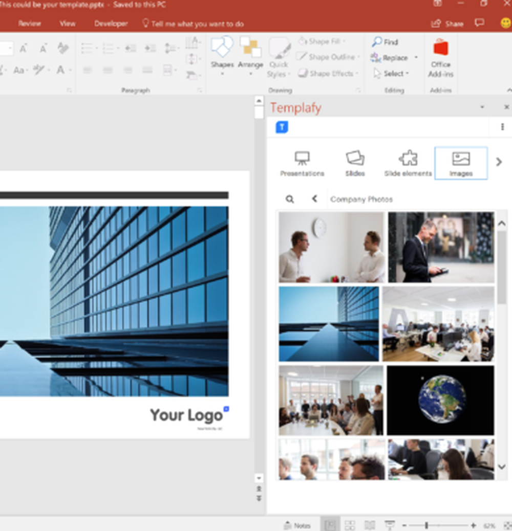Screen dimensions: 512x531
Task: Open Templafy Slide elements tab
Action: click(408, 163)
